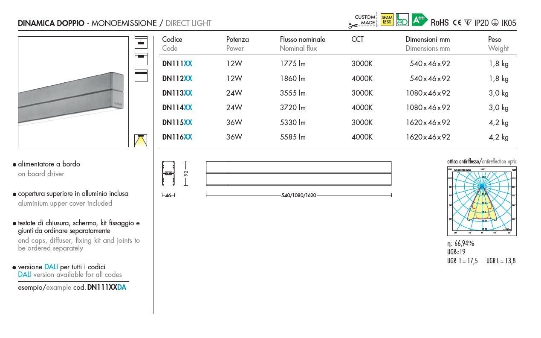Click the yellow direct light emission icon
Image resolution: width=541 pixels, height=338 pixels.
tap(141, 140)
